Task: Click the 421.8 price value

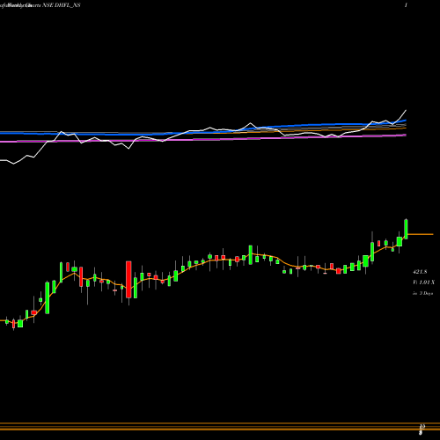Action: click(420, 272)
